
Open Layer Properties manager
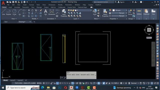point(64,13)
